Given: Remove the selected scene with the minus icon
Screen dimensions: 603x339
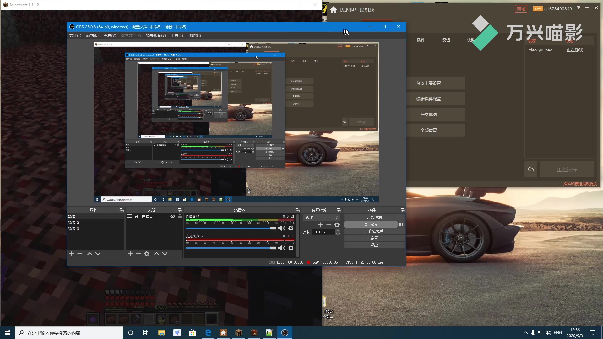Looking at the screenshot, I should tap(80, 254).
